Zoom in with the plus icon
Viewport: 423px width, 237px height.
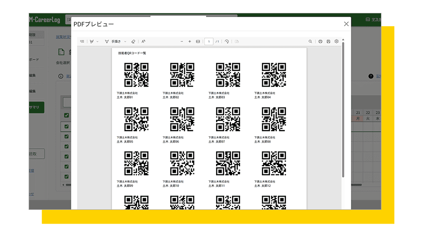(190, 41)
